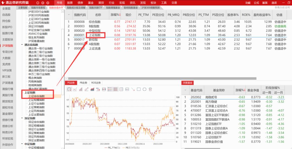Select 上证规模指数 in the tree
The width and height of the screenshot is (292, 149).
(x=36, y=100)
